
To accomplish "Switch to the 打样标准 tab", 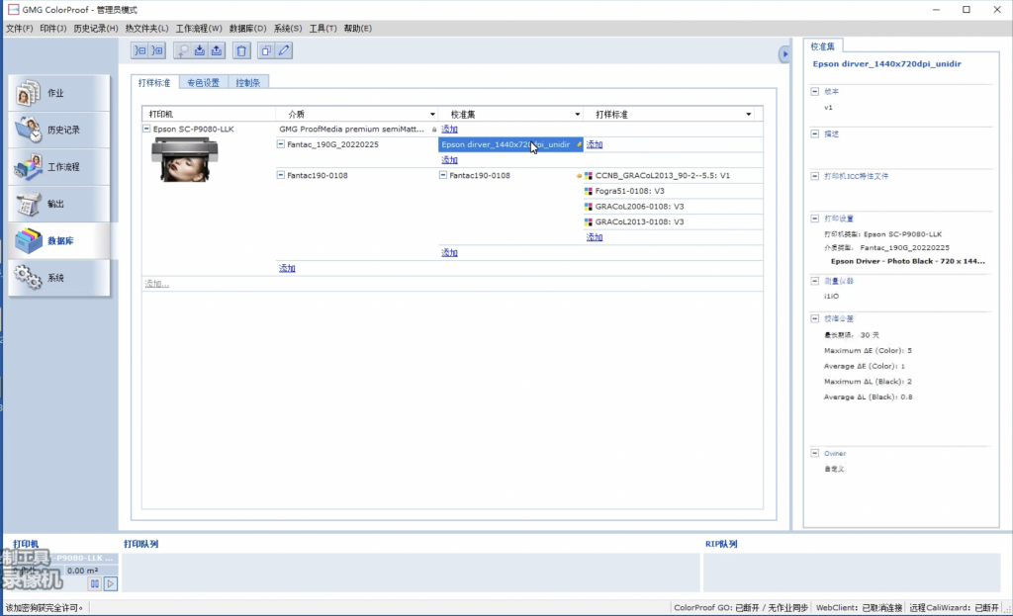I will point(154,83).
